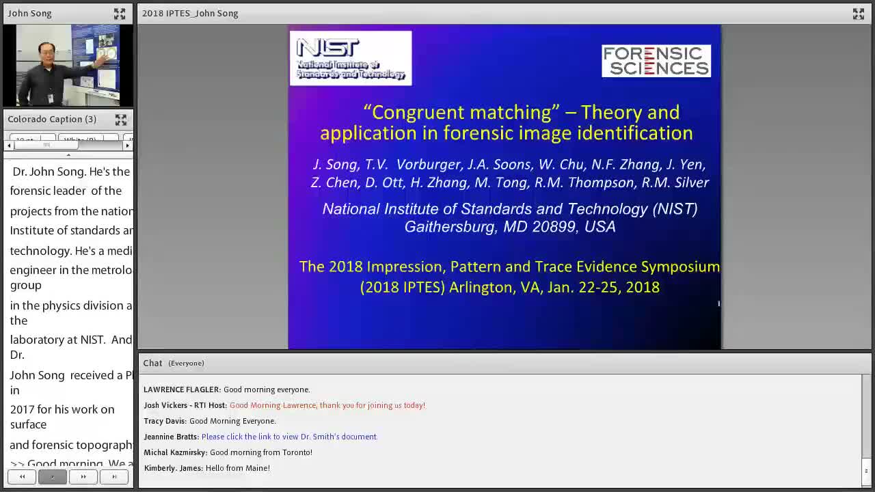Click the caption line "laboratory at NIST. And"
875x492 pixels.
point(71,340)
